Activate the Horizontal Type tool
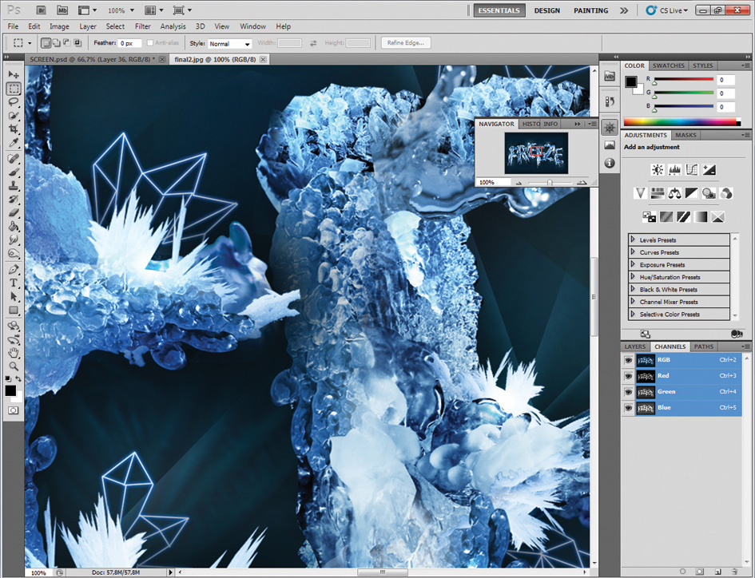 pos(14,283)
